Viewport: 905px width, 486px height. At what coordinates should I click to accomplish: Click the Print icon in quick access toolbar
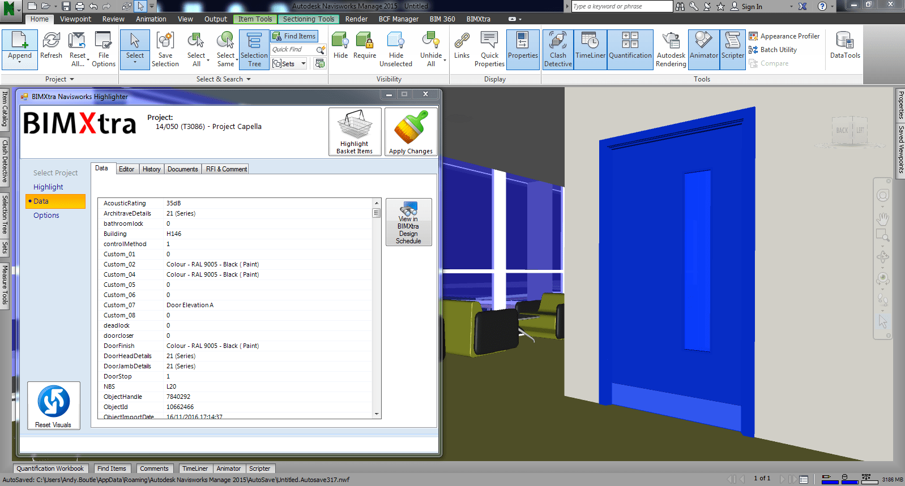click(x=80, y=6)
